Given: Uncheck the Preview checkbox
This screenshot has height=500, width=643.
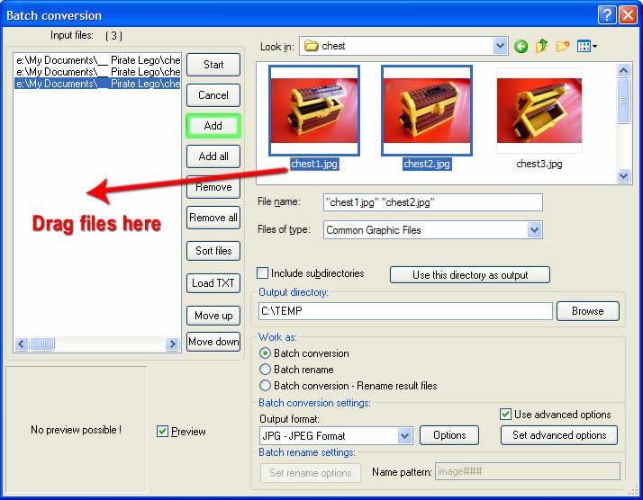Looking at the screenshot, I should pyautogui.click(x=162, y=431).
